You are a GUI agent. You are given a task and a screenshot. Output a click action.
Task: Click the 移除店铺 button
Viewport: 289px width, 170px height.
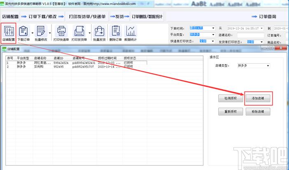point(258,112)
